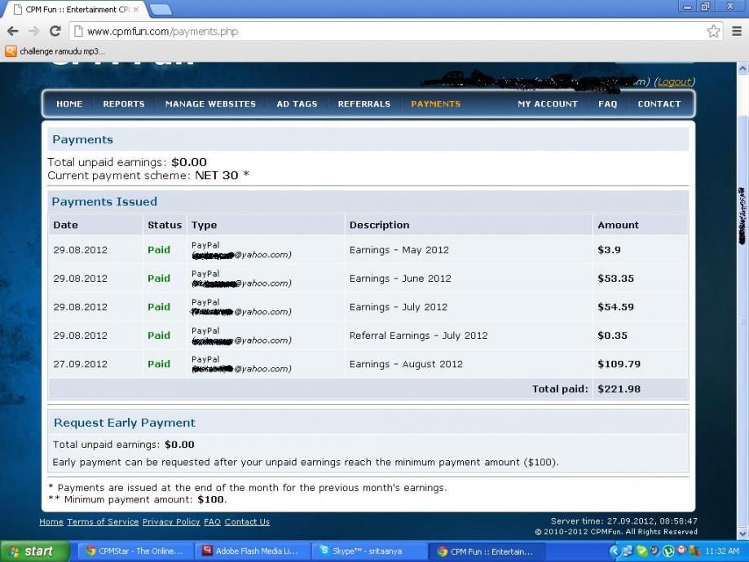Open the AD TAGS section

click(297, 103)
